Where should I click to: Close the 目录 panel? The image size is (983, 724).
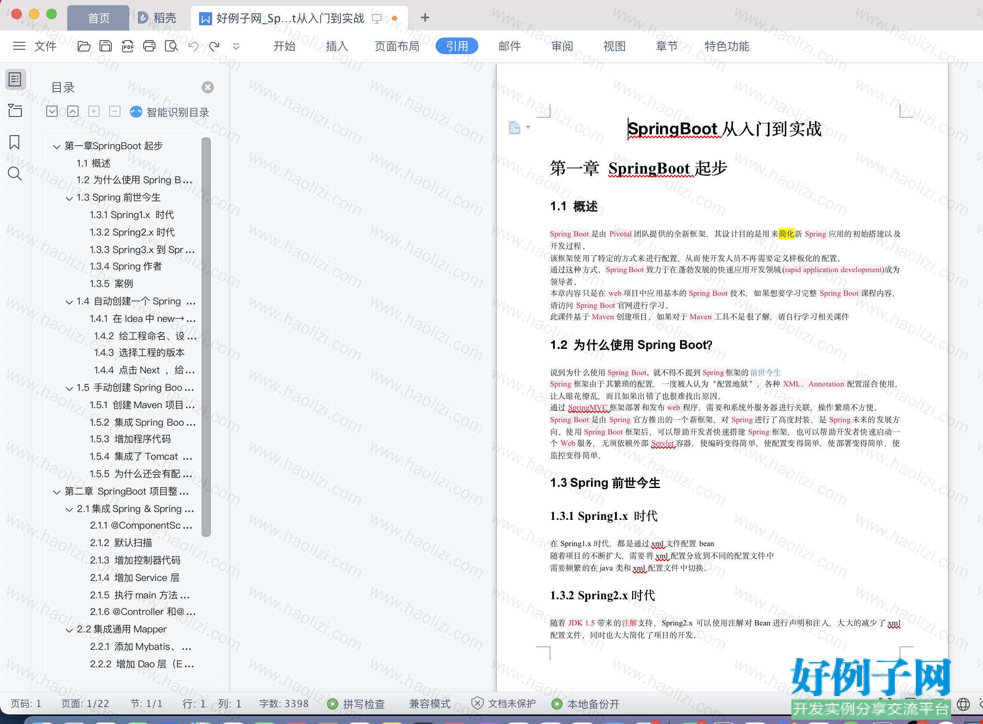click(x=207, y=87)
